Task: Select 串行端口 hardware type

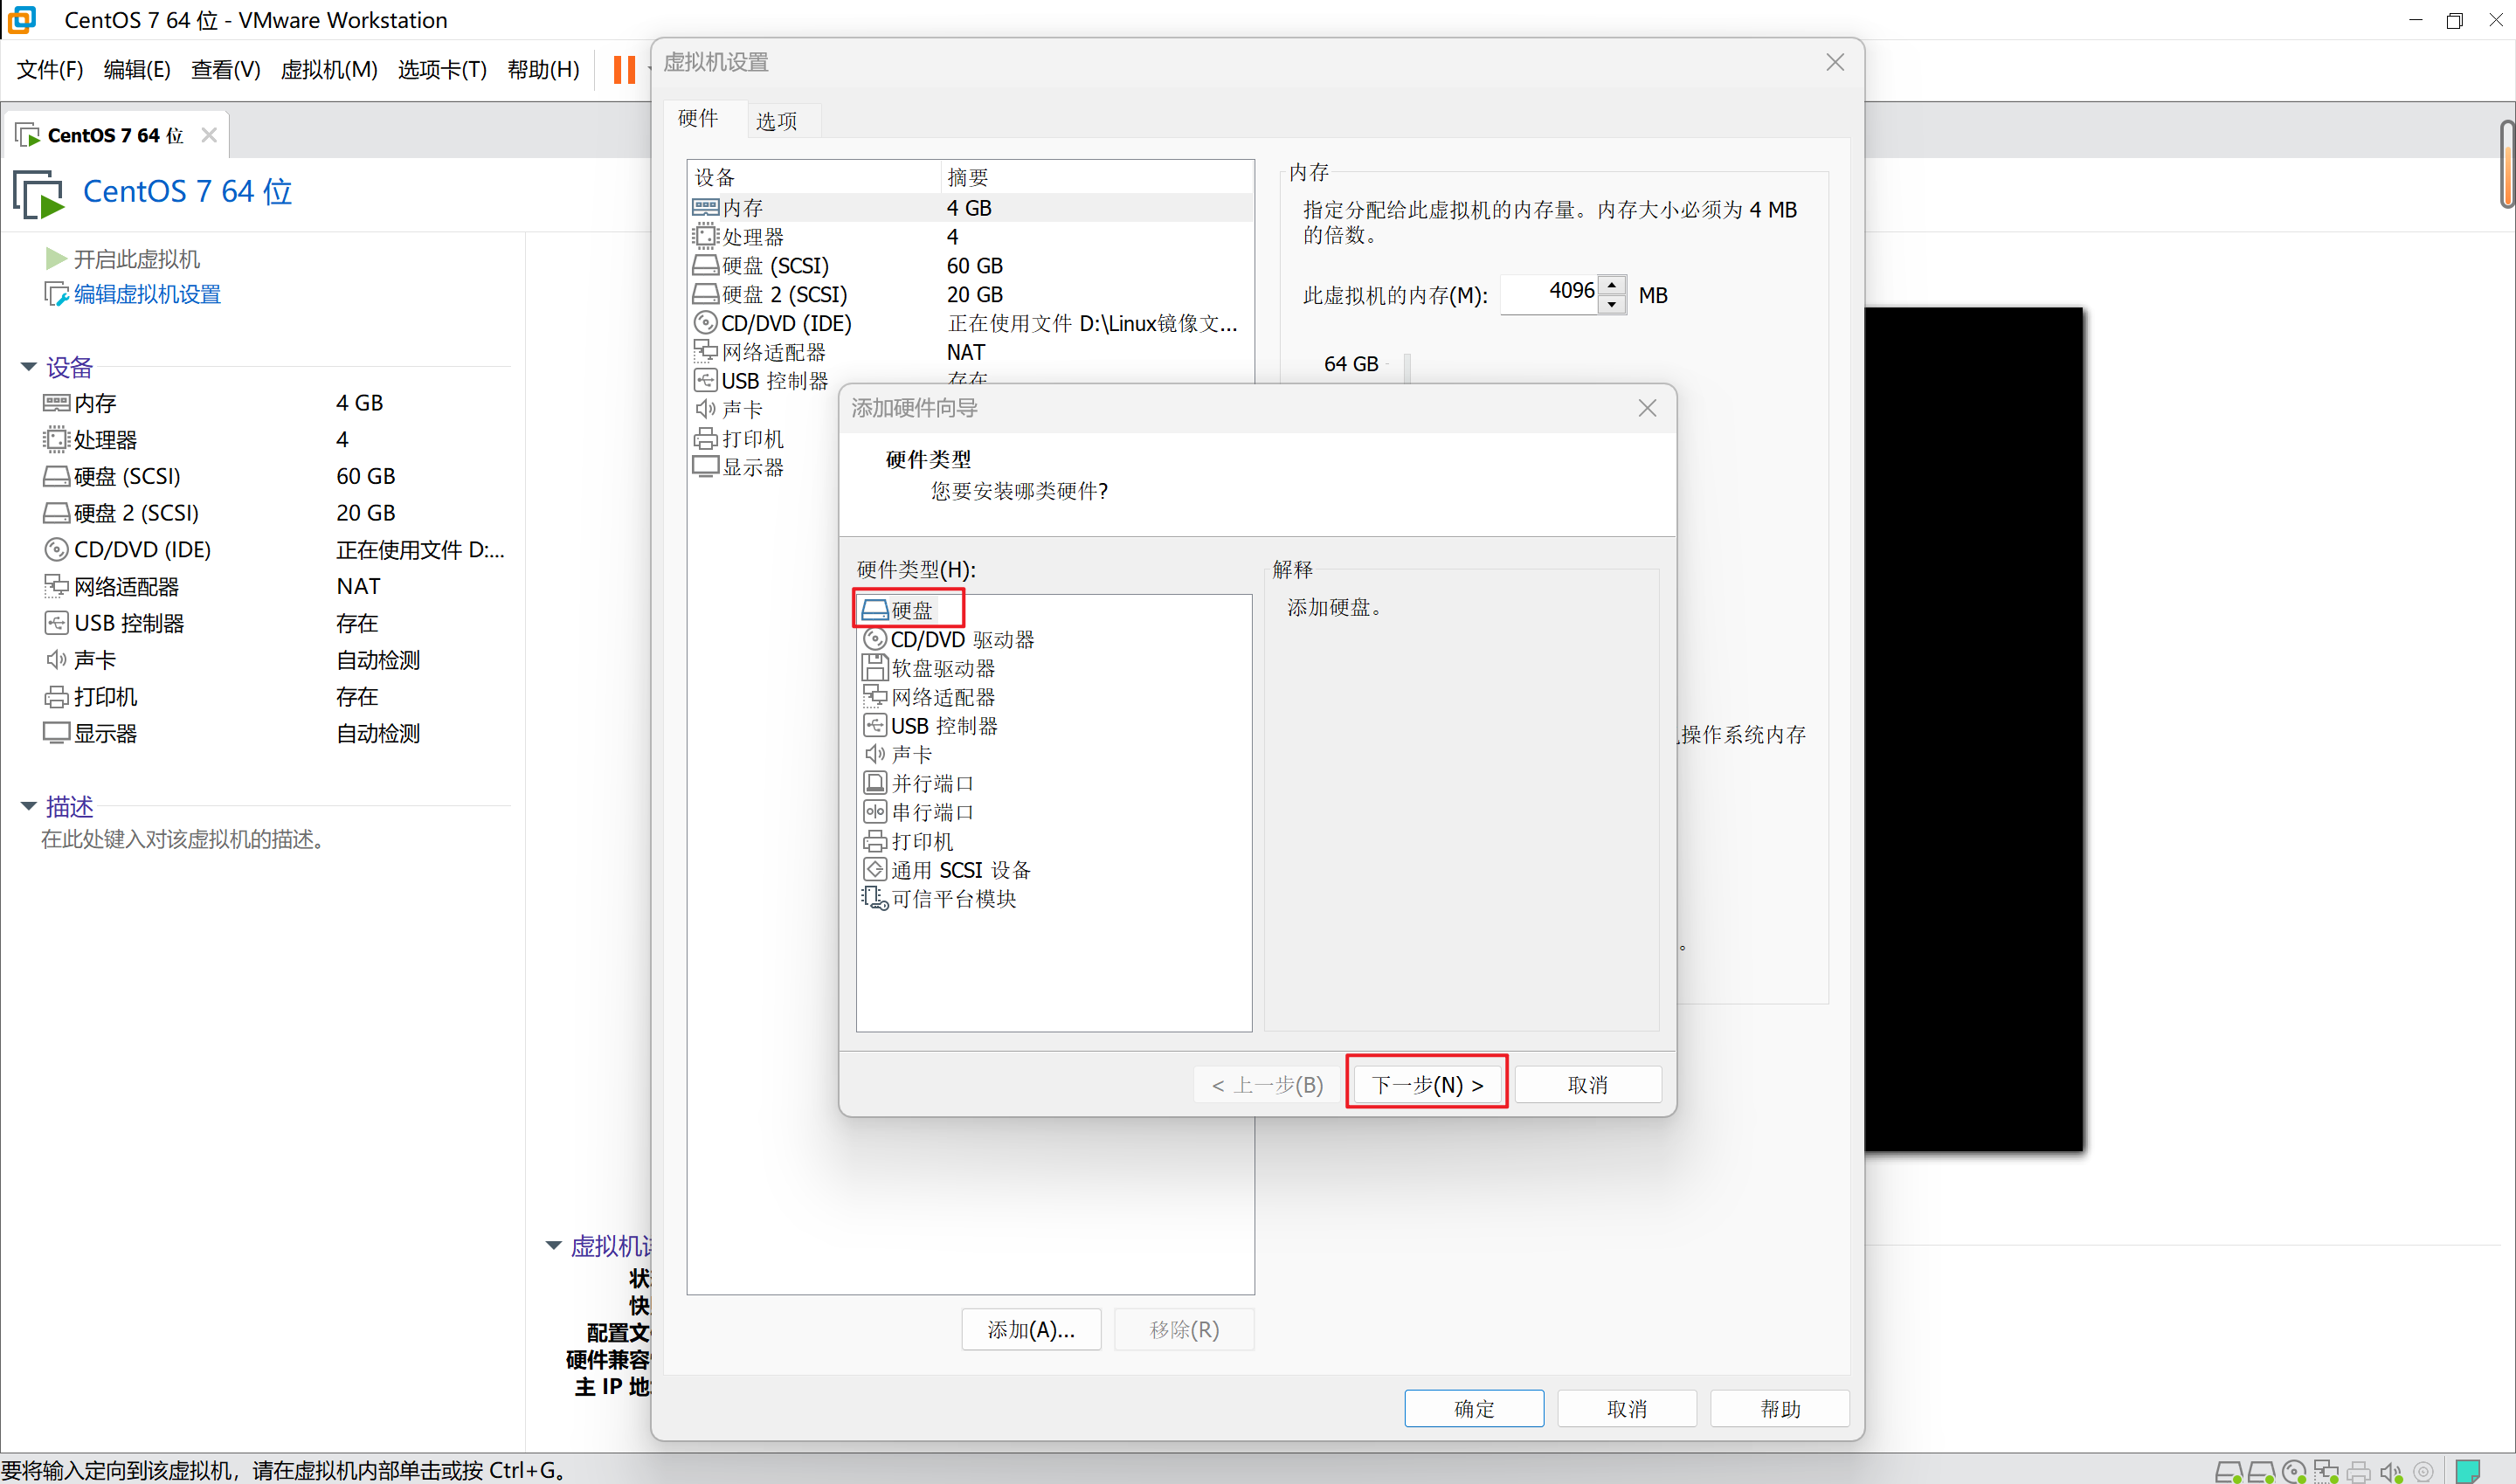Action: (931, 812)
